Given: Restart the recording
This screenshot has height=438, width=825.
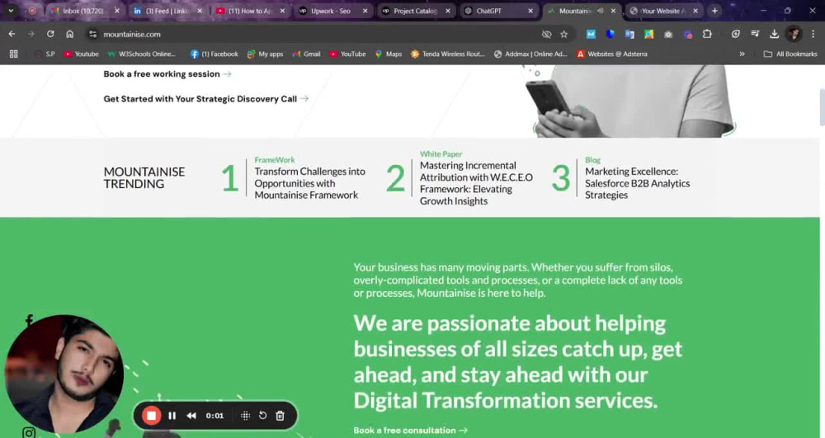Looking at the screenshot, I should (x=262, y=416).
